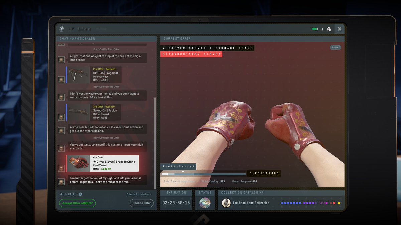Click the EXTRAORDINARY GLOVES rarity tag
The height and width of the screenshot is (225, 401).
191,54
